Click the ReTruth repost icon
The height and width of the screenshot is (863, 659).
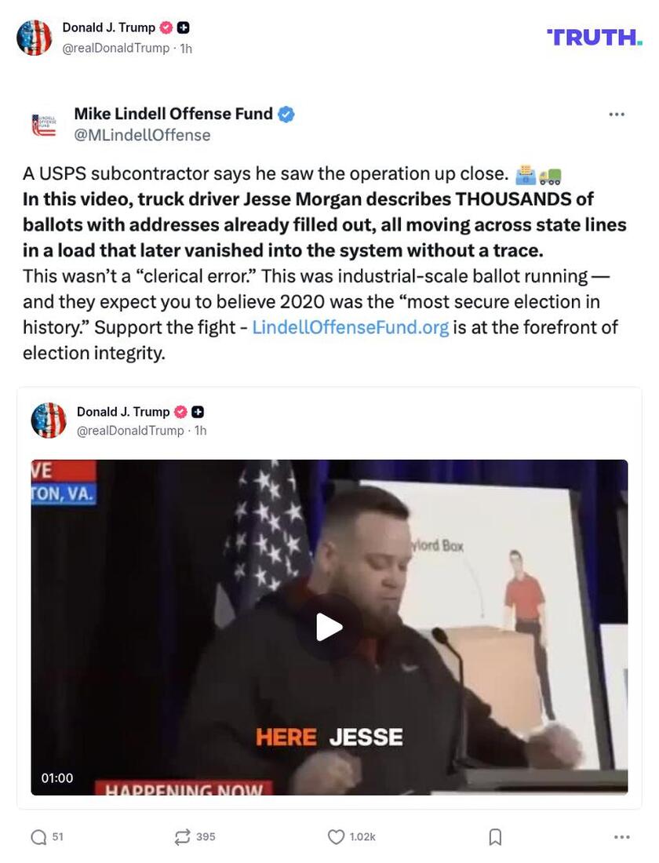(182, 837)
